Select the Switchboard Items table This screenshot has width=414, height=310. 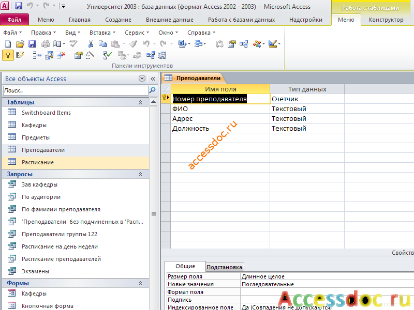[x=76, y=113]
